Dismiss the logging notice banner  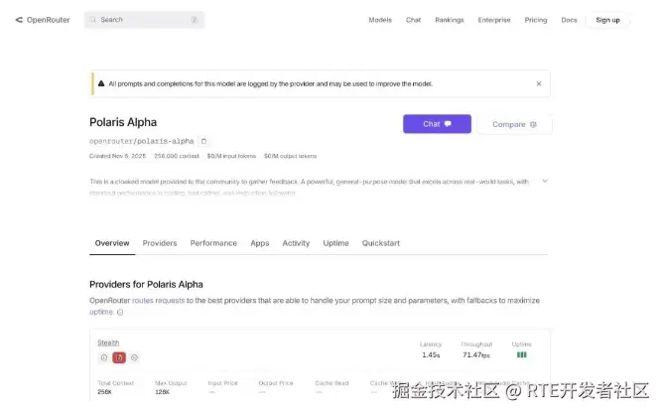click(x=539, y=83)
